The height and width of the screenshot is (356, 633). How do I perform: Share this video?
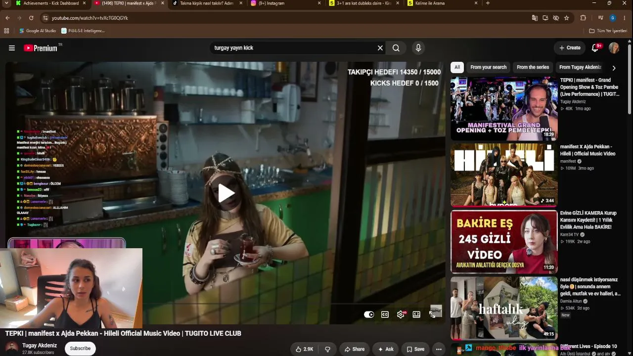point(355,349)
